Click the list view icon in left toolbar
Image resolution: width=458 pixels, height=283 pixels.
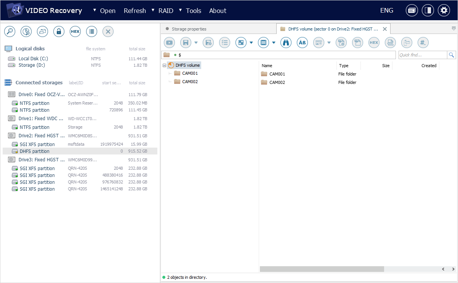pyautogui.click(x=91, y=32)
